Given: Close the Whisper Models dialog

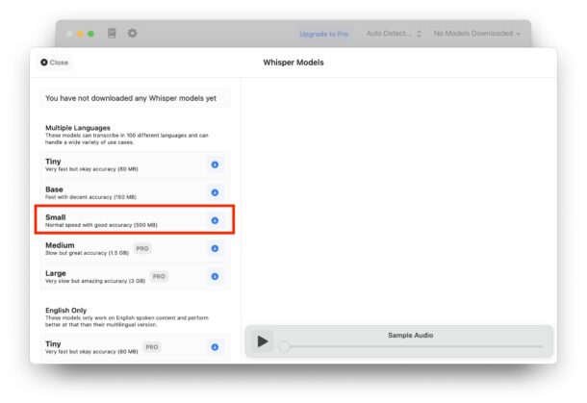Looking at the screenshot, I should [55, 63].
